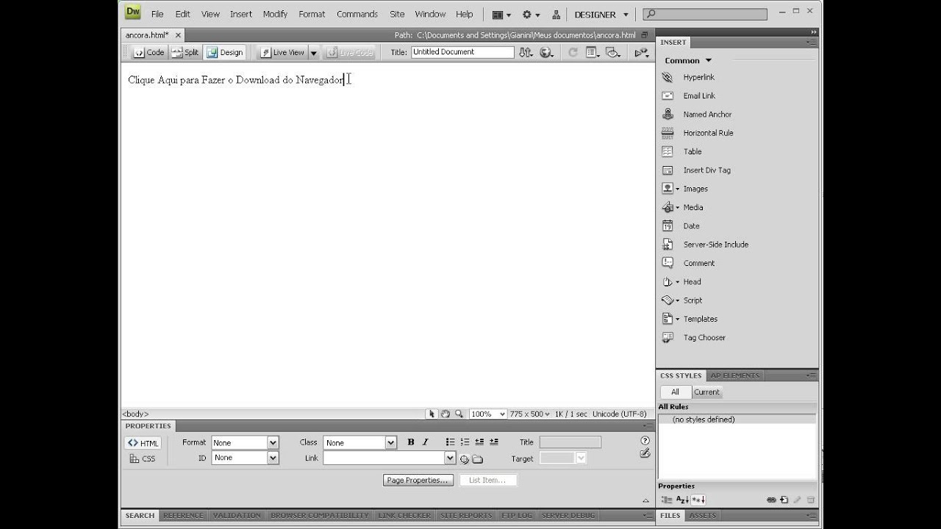Click the search field in top bar
This screenshot has width=941, height=529.
point(705,14)
